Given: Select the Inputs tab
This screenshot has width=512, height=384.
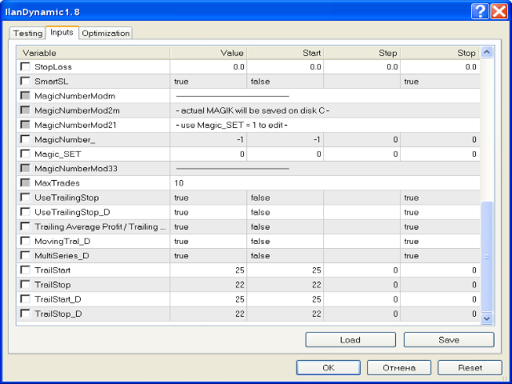Looking at the screenshot, I should click(x=62, y=32).
